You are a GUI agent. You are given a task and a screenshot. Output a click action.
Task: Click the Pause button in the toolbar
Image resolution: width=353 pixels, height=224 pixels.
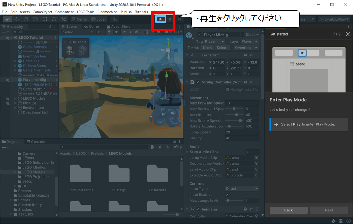(170, 19)
